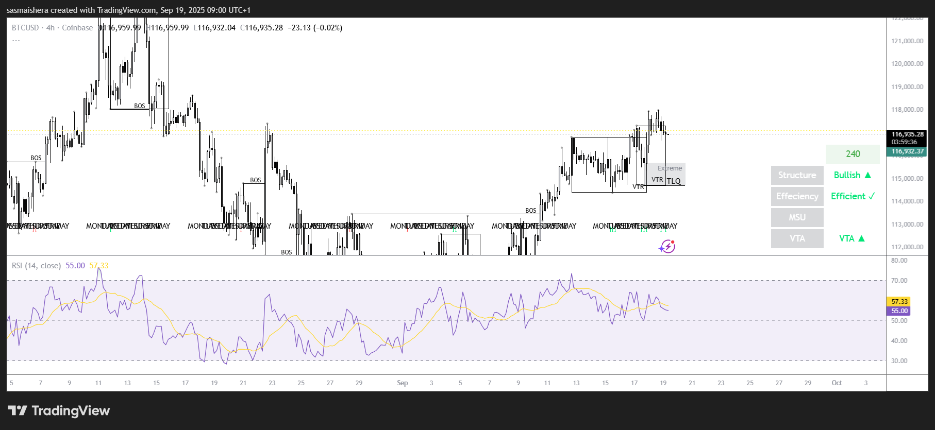This screenshot has width=935, height=430.
Task: Select the Sep marker on the time axis
Action: tap(403, 383)
